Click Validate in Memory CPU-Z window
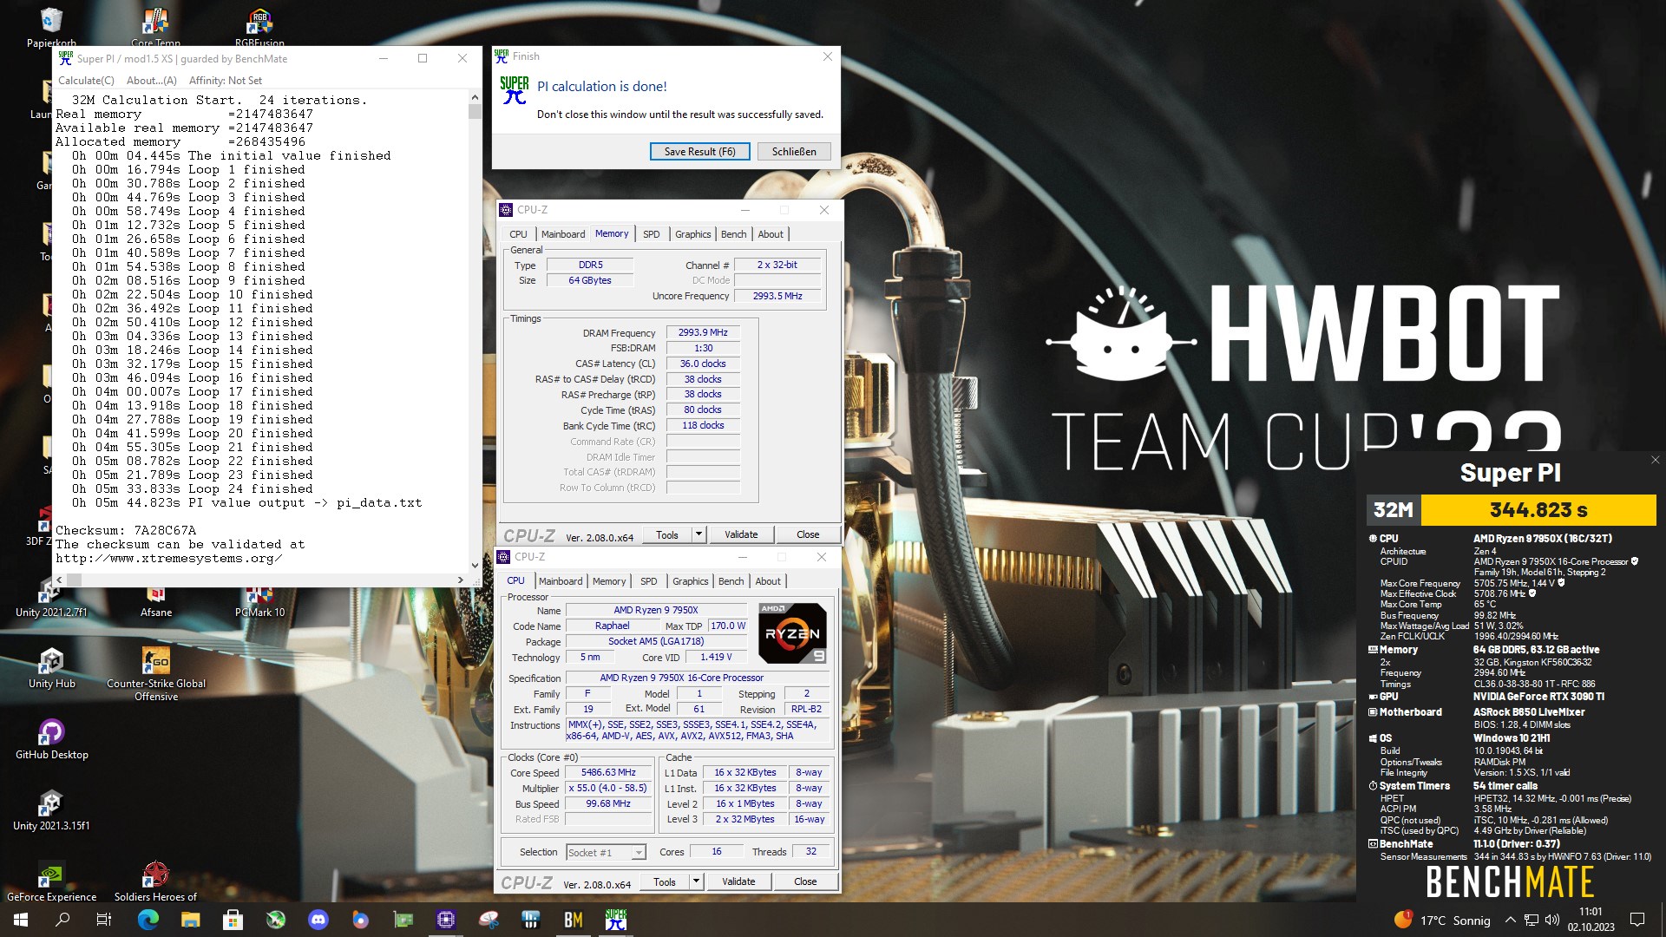 coord(741,534)
